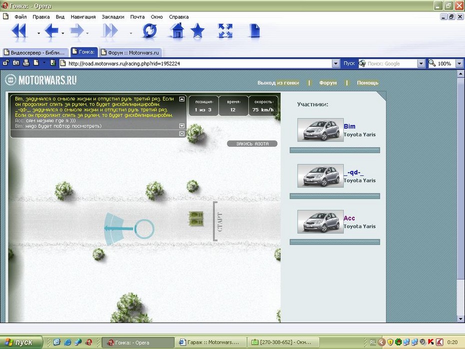The image size is (465, 349).
Task: Reload the page with the Refresh icon
Action: pyautogui.click(x=149, y=31)
